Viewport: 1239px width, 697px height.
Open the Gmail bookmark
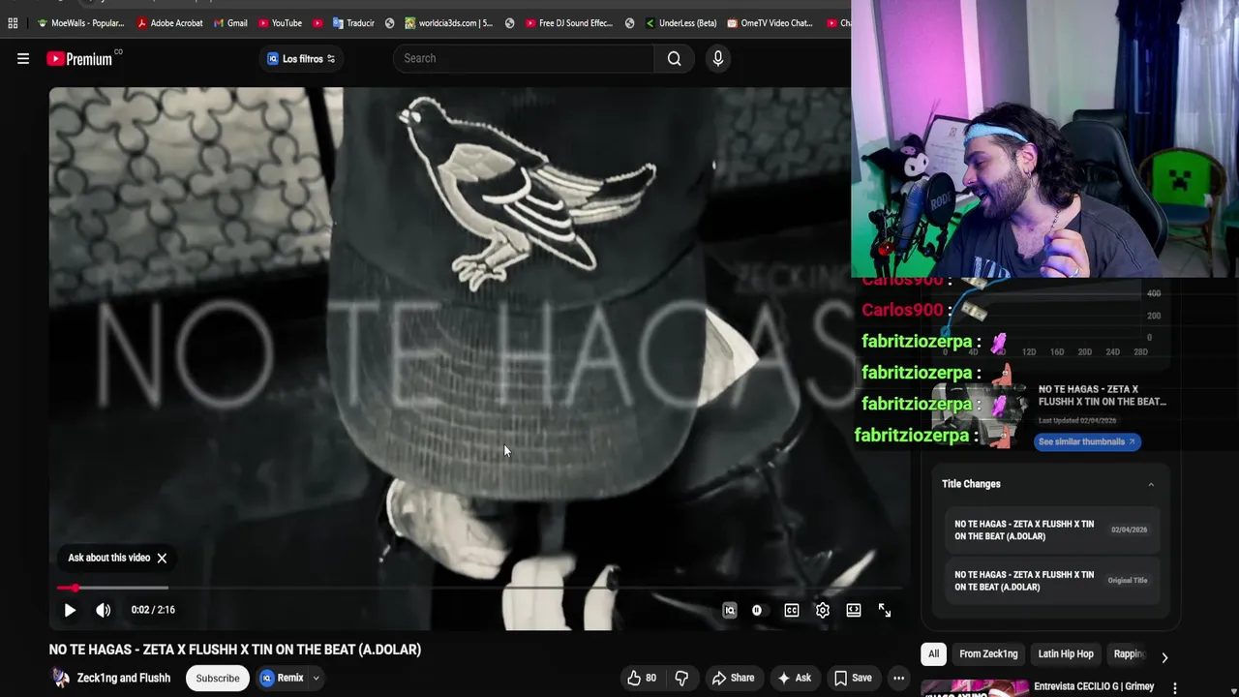(230, 23)
